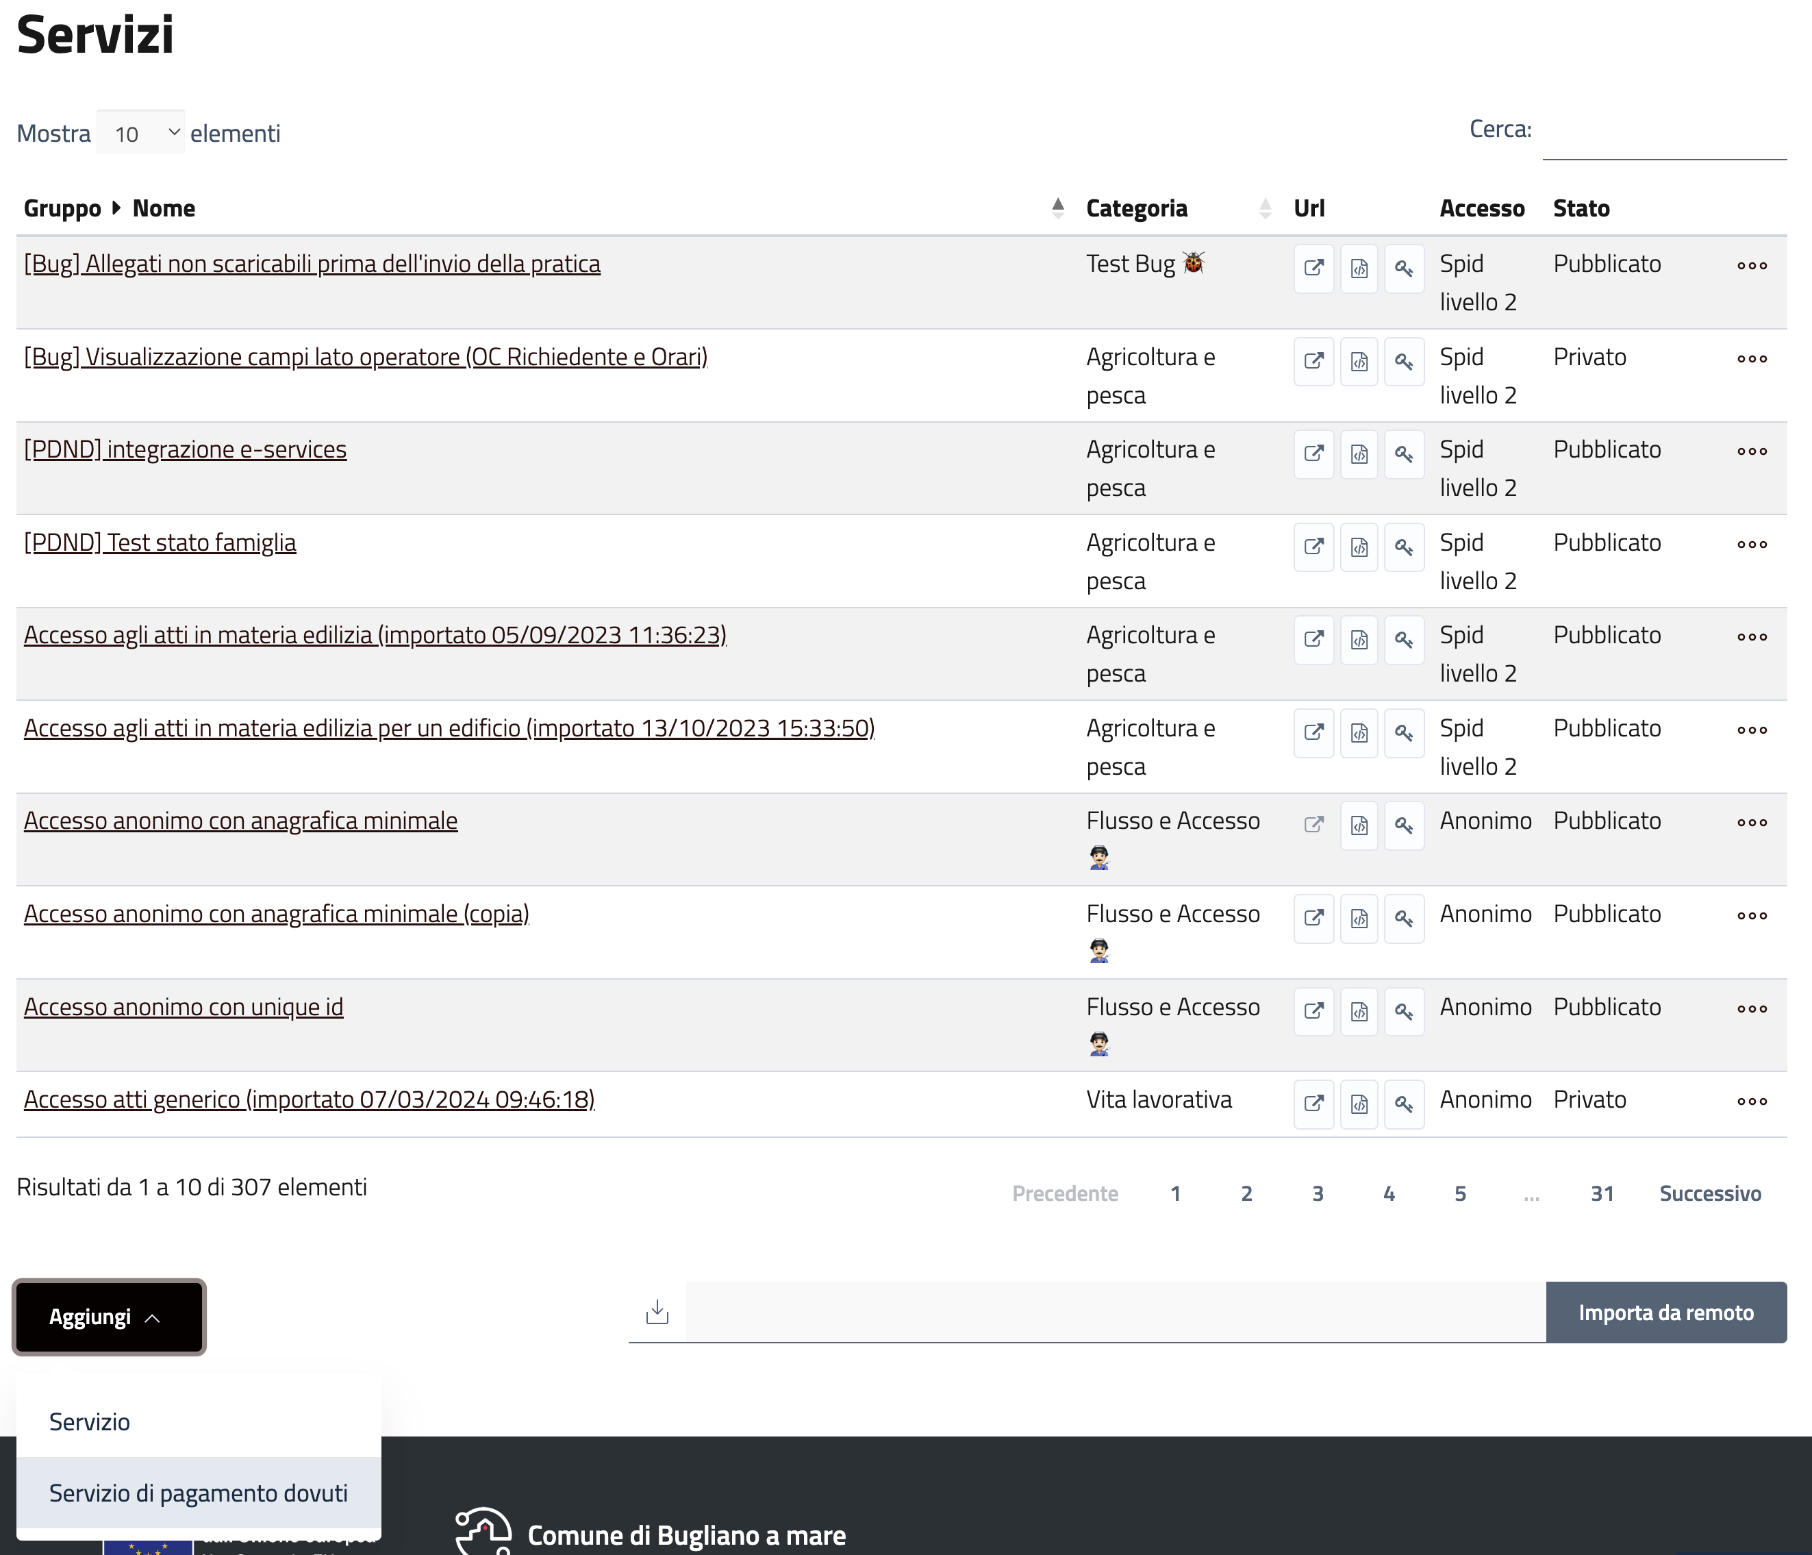Viewport: 1812px width, 1555px height.
Task: Click key icon for Accesso anonimo unique id
Action: click(1404, 1011)
